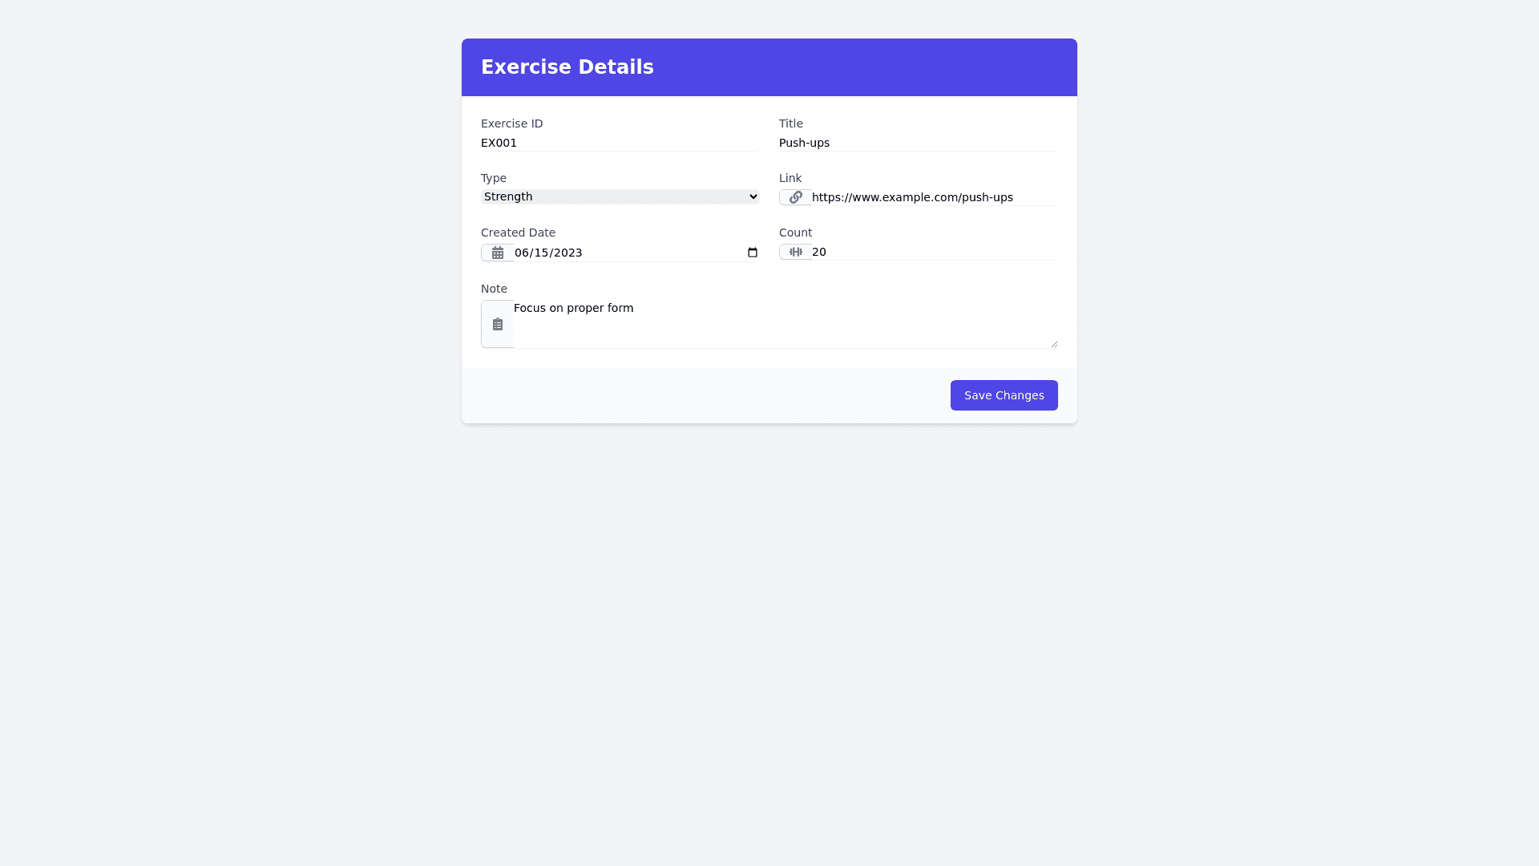Viewport: 1539px width, 866px height.
Task: Click the Count label text
Action: point(795,233)
